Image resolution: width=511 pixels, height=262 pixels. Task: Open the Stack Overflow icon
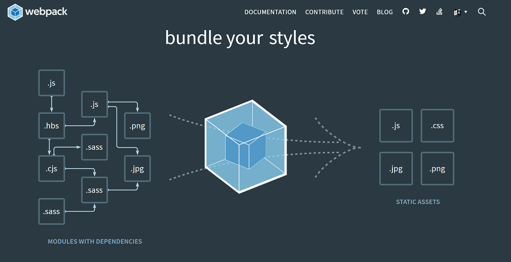pos(439,11)
